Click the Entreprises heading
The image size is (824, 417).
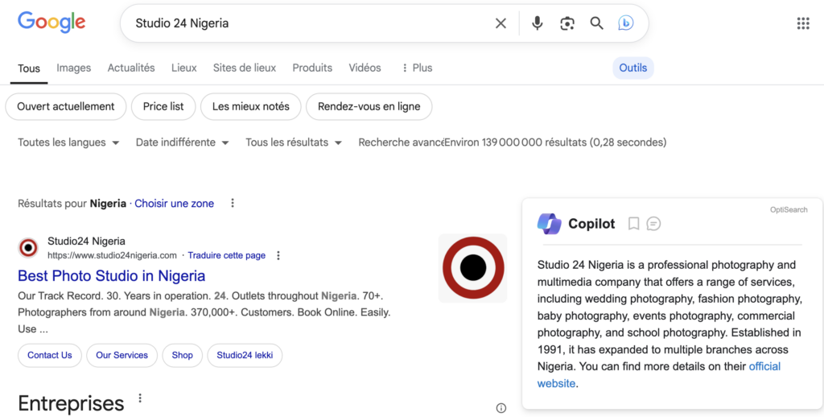tap(71, 404)
